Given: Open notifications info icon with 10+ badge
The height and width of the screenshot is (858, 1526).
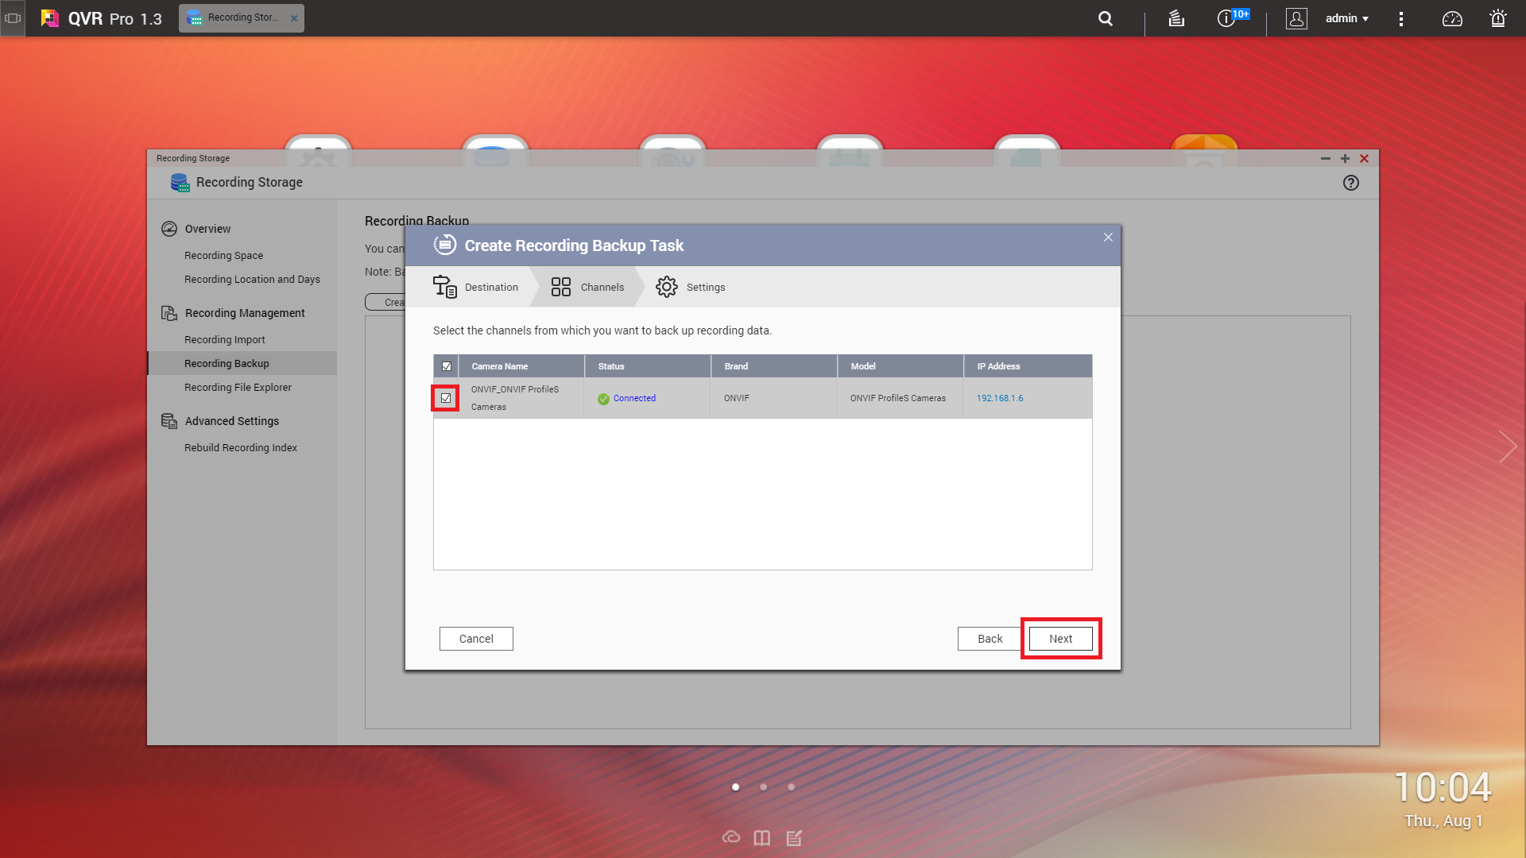Looking at the screenshot, I should [x=1227, y=18].
